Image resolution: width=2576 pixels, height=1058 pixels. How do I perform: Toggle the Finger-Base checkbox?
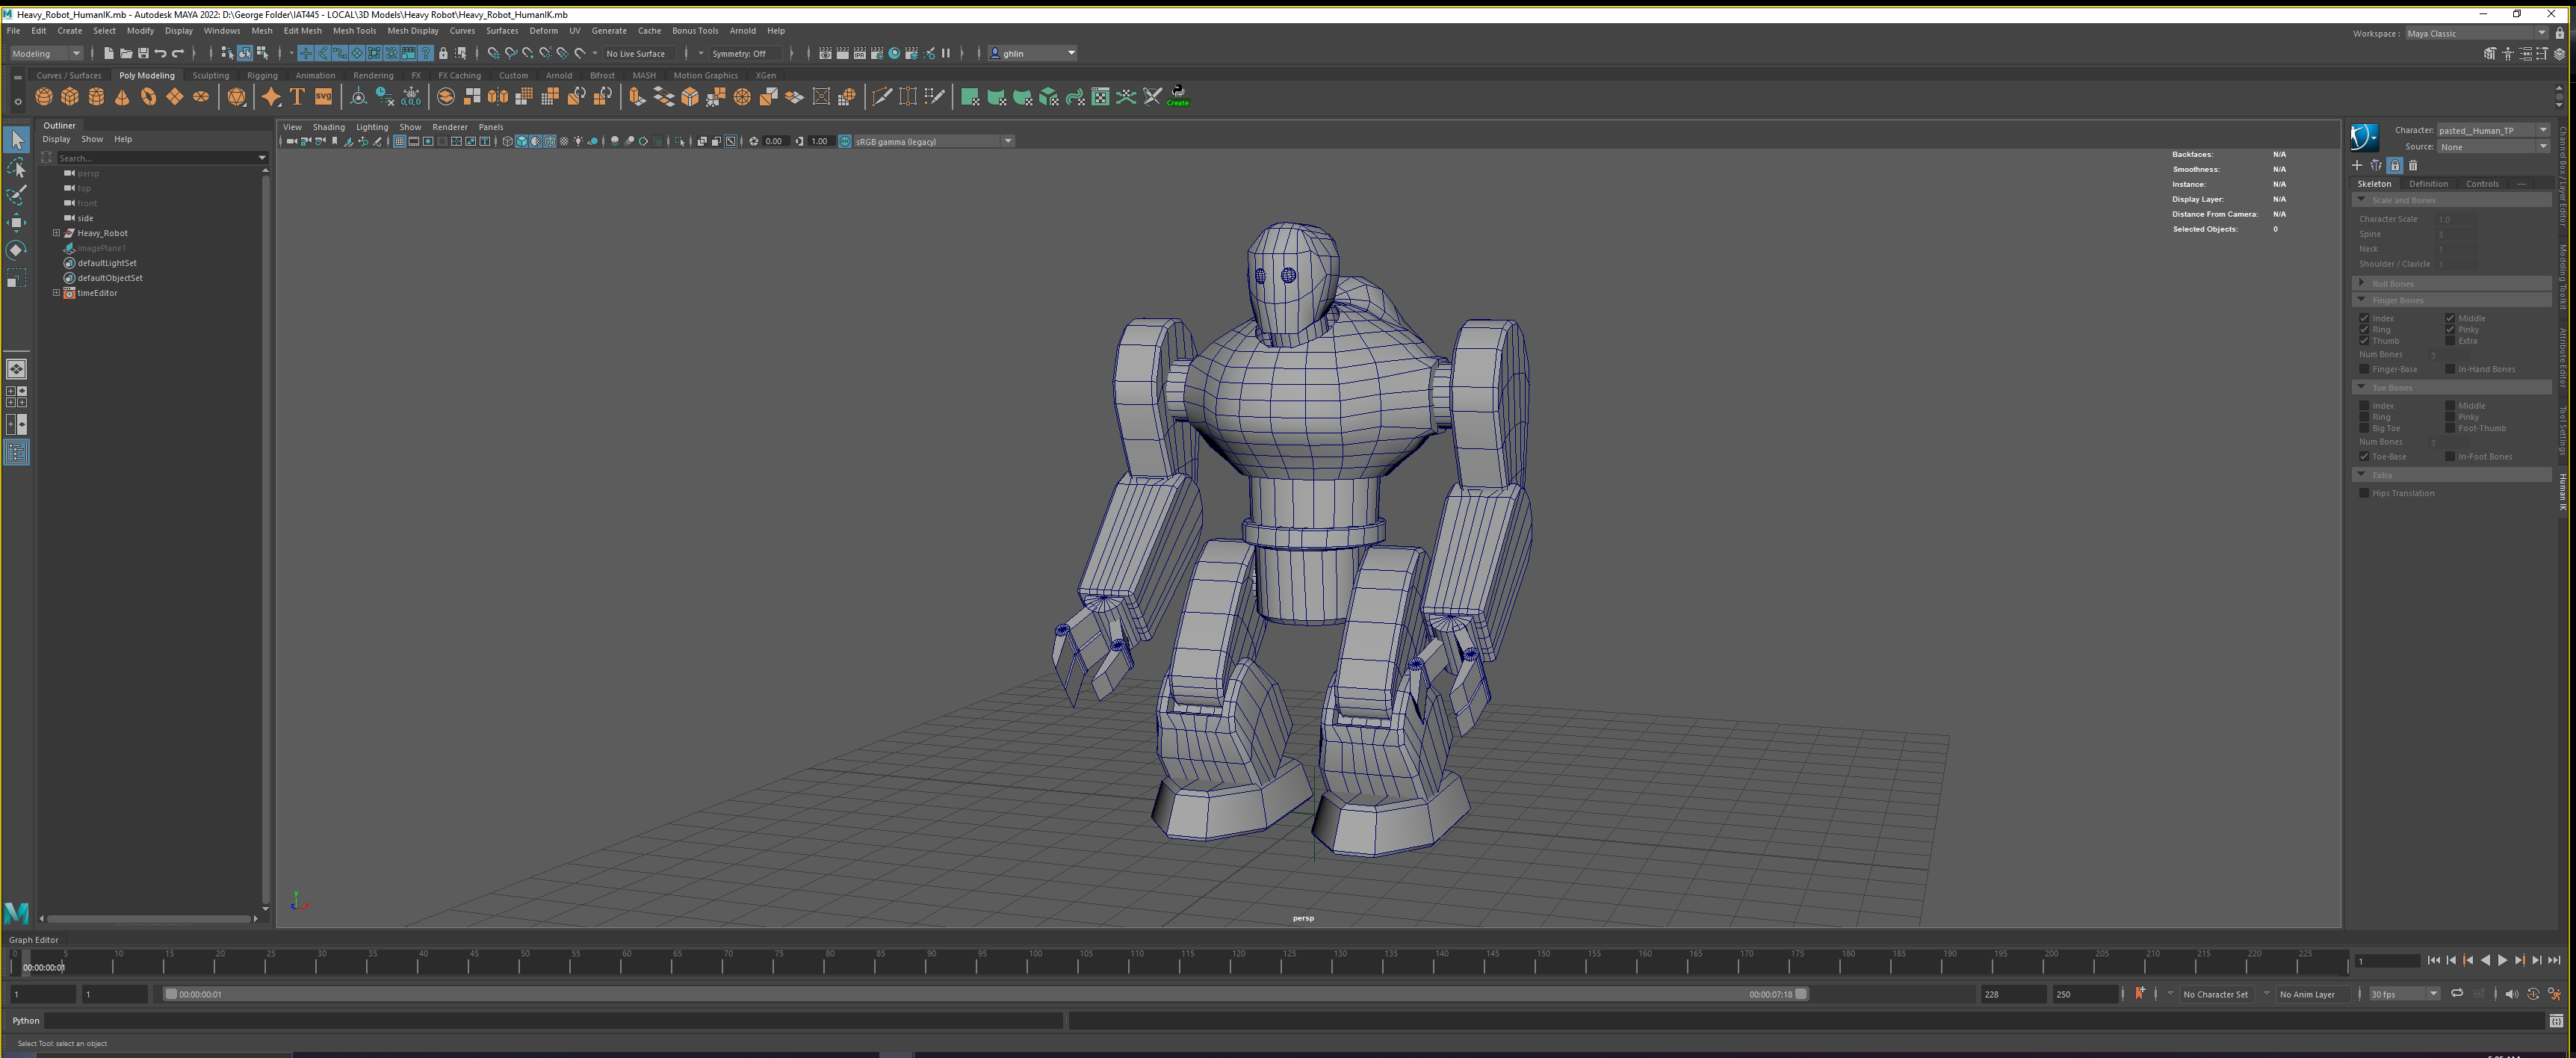(2364, 369)
